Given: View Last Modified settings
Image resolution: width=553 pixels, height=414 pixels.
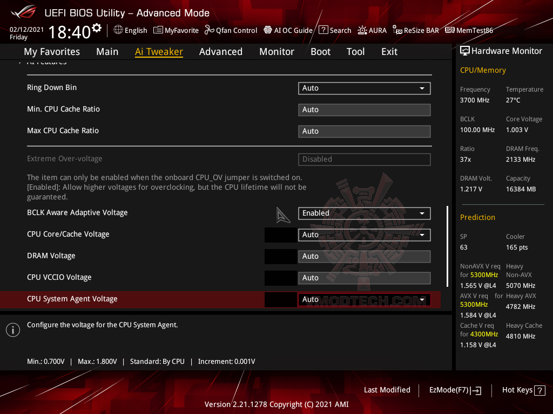Looking at the screenshot, I should click(x=387, y=390).
